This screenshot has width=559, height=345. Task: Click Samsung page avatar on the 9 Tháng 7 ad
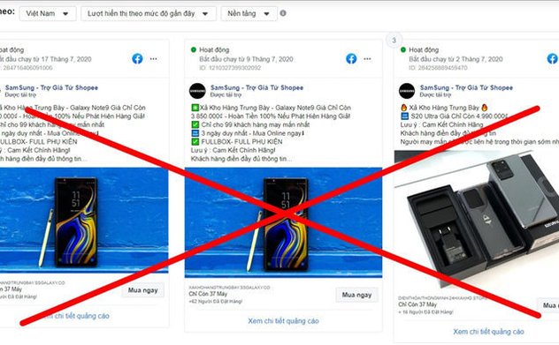pyautogui.click(x=197, y=91)
